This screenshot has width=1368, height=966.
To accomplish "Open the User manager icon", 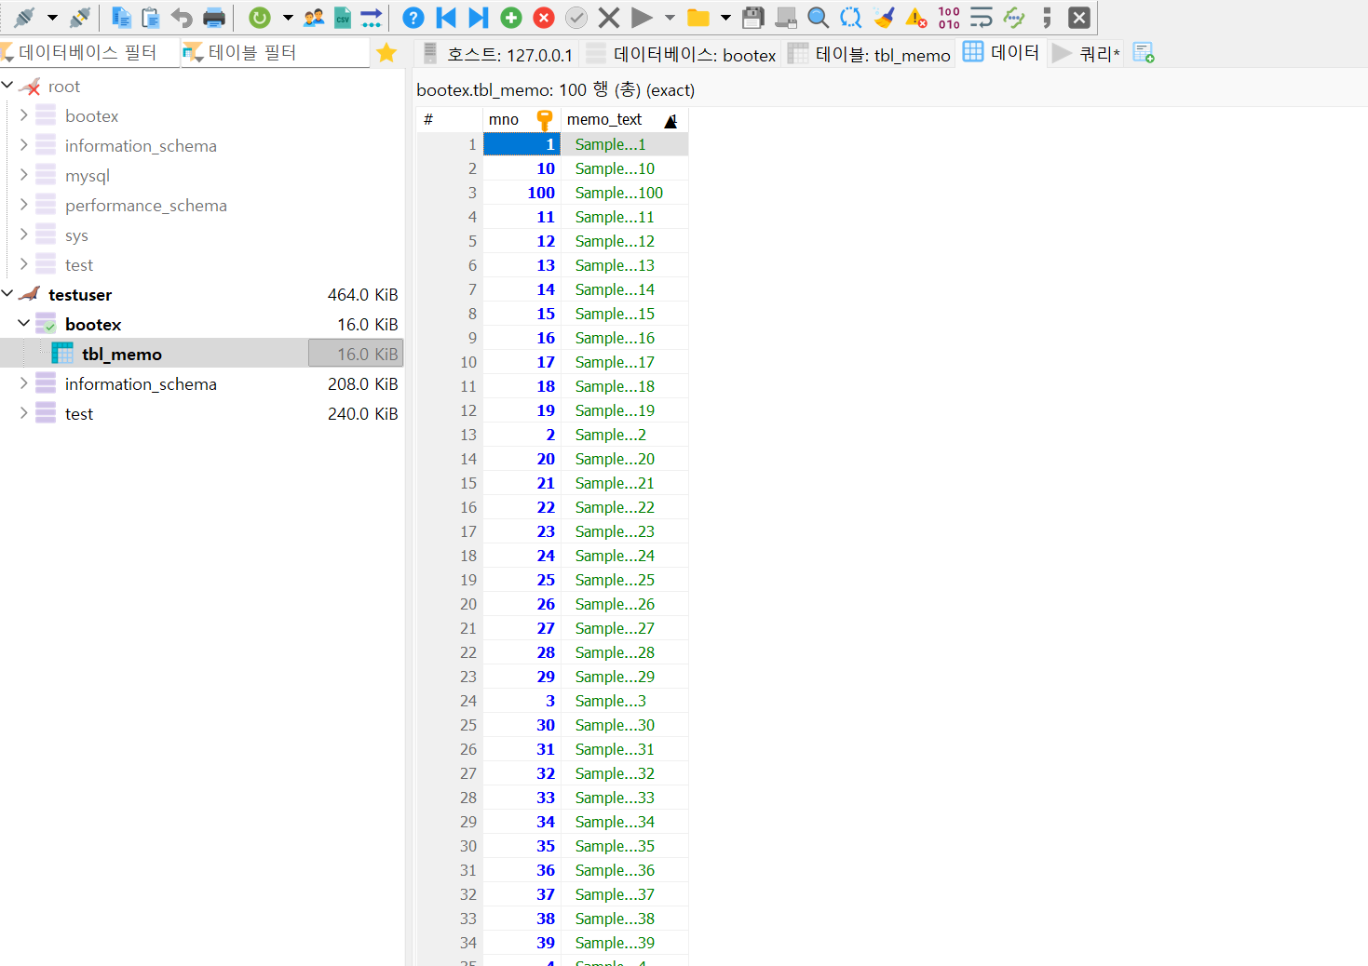I will point(314,17).
